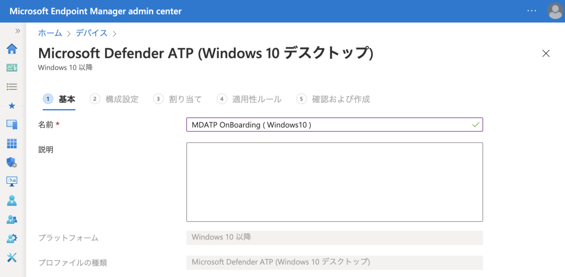Click inside the 説明 description field
565x277 pixels.
click(334, 181)
